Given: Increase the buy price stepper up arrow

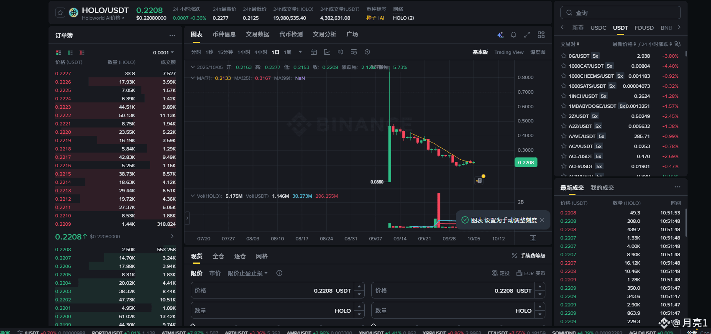Looking at the screenshot, I should pos(359,286).
